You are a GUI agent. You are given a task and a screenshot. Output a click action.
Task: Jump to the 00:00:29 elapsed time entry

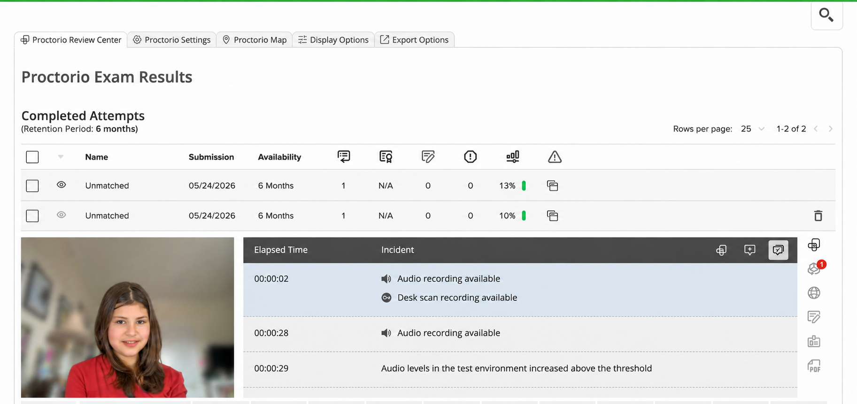[271, 368]
